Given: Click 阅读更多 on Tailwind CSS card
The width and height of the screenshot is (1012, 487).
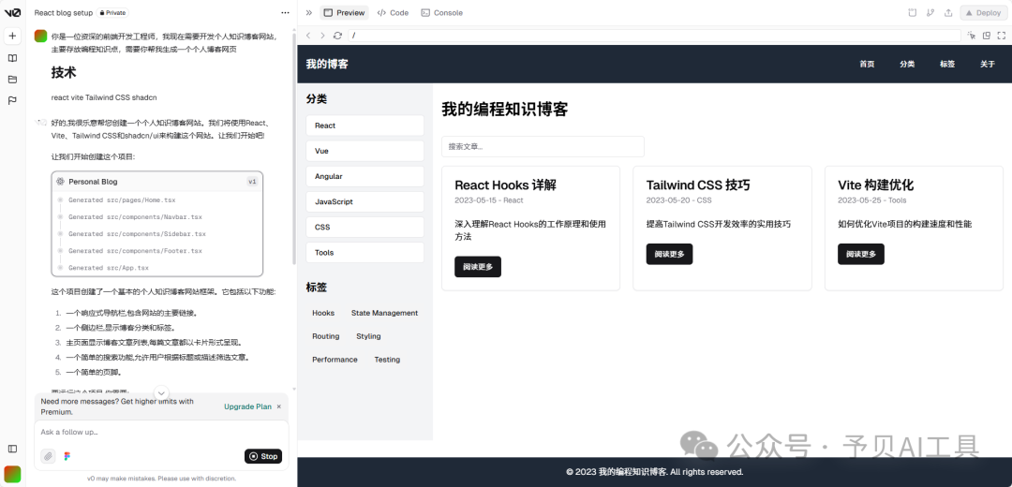Looking at the screenshot, I should pyautogui.click(x=669, y=254).
